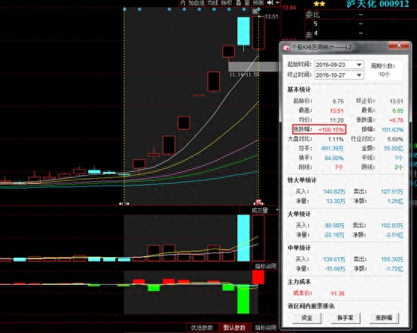Click 指标说明 beside the 默认参数 tab
The width and height of the screenshot is (417, 333).
click(266, 328)
